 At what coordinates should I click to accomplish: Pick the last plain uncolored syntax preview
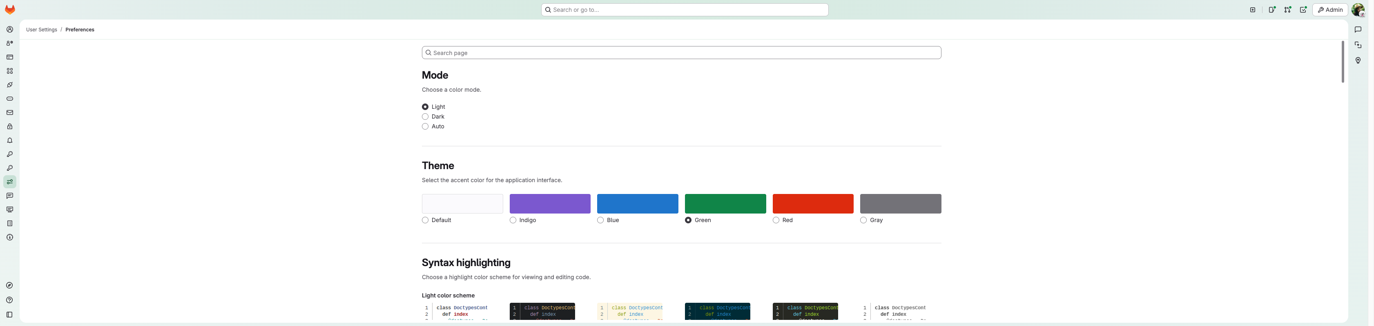click(x=893, y=312)
